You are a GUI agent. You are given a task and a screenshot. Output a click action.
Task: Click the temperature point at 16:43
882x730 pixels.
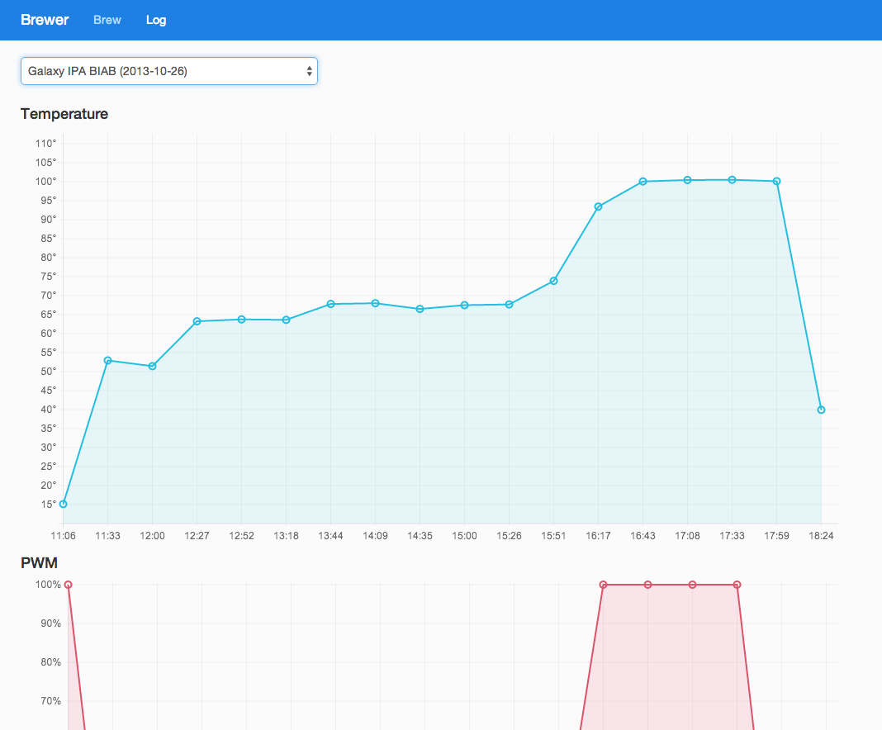coord(643,182)
